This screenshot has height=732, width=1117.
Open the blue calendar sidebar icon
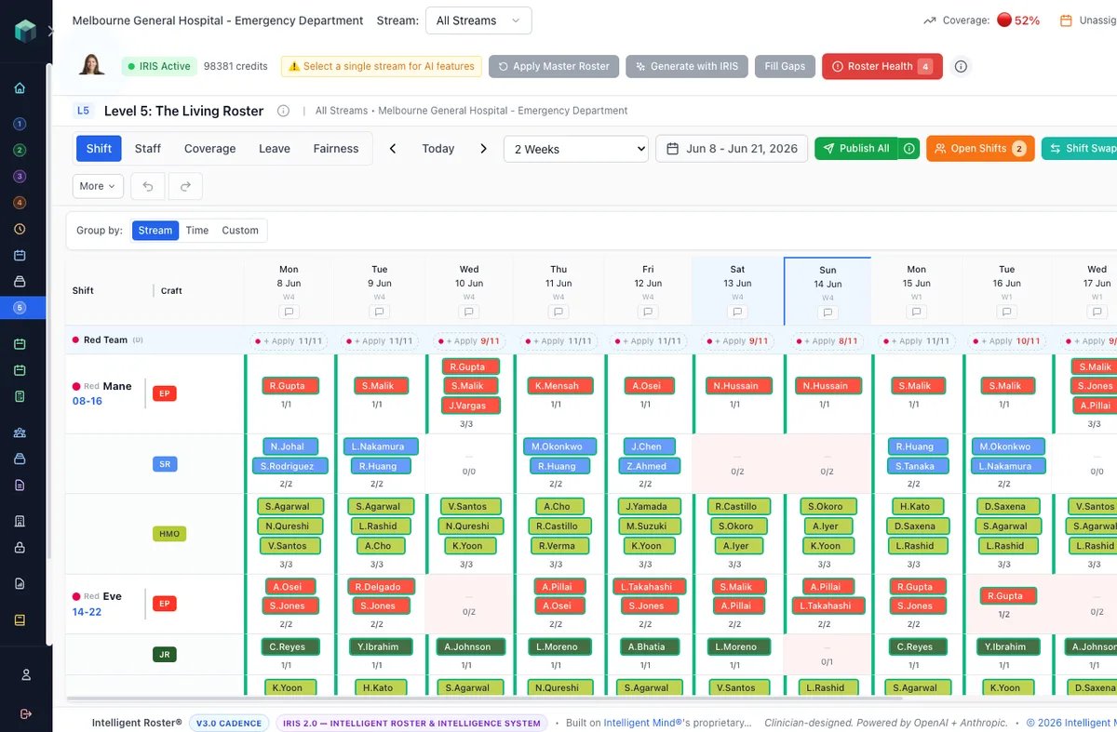(x=20, y=255)
